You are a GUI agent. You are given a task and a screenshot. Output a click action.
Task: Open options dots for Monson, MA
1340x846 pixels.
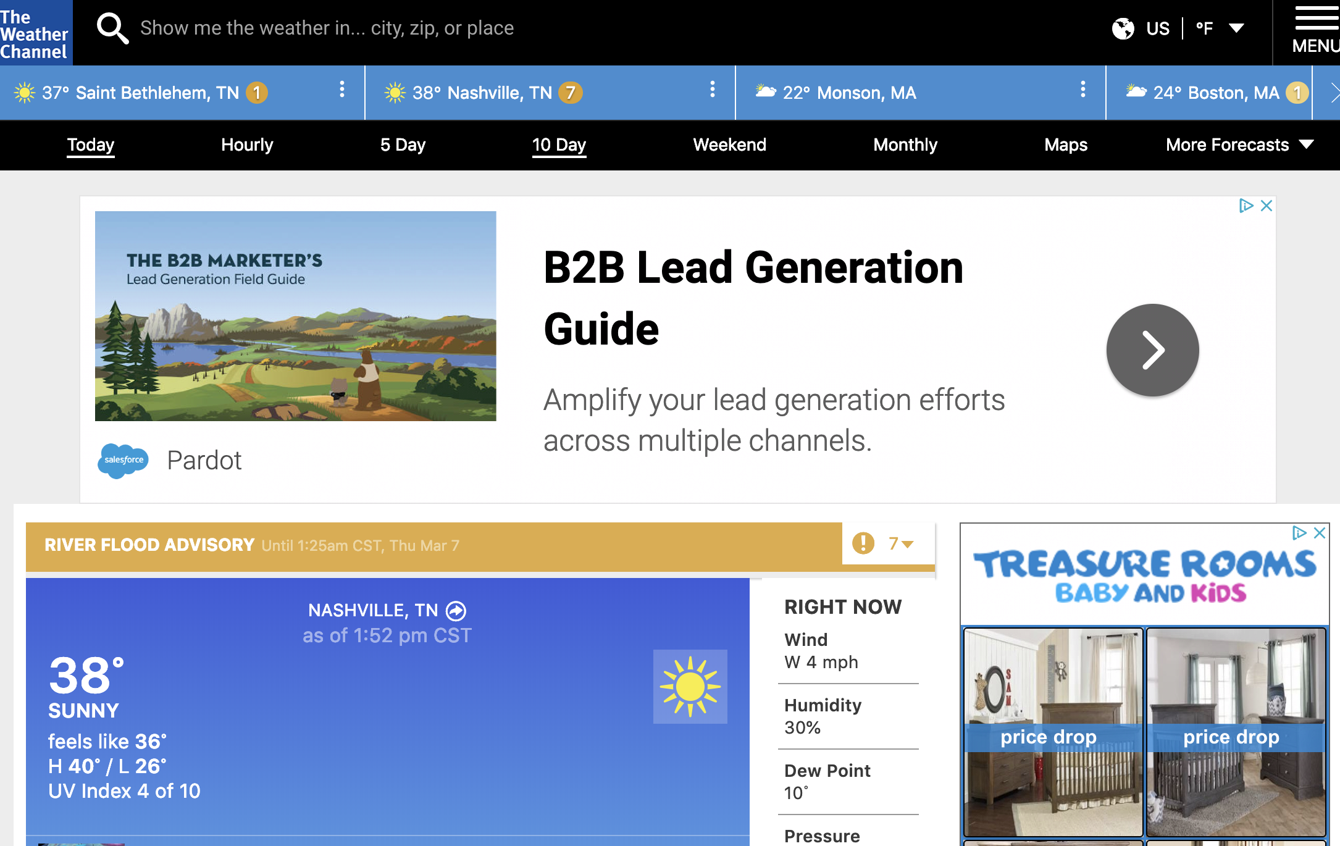click(x=1082, y=90)
